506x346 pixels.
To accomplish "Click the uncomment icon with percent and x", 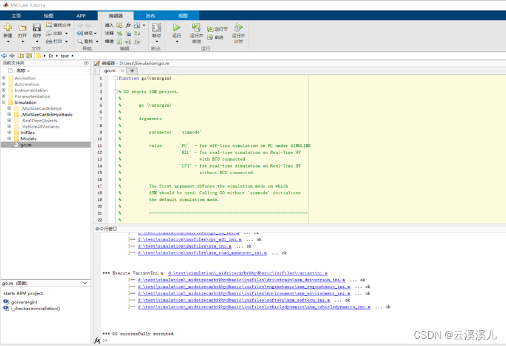I will pyautogui.click(x=128, y=33).
